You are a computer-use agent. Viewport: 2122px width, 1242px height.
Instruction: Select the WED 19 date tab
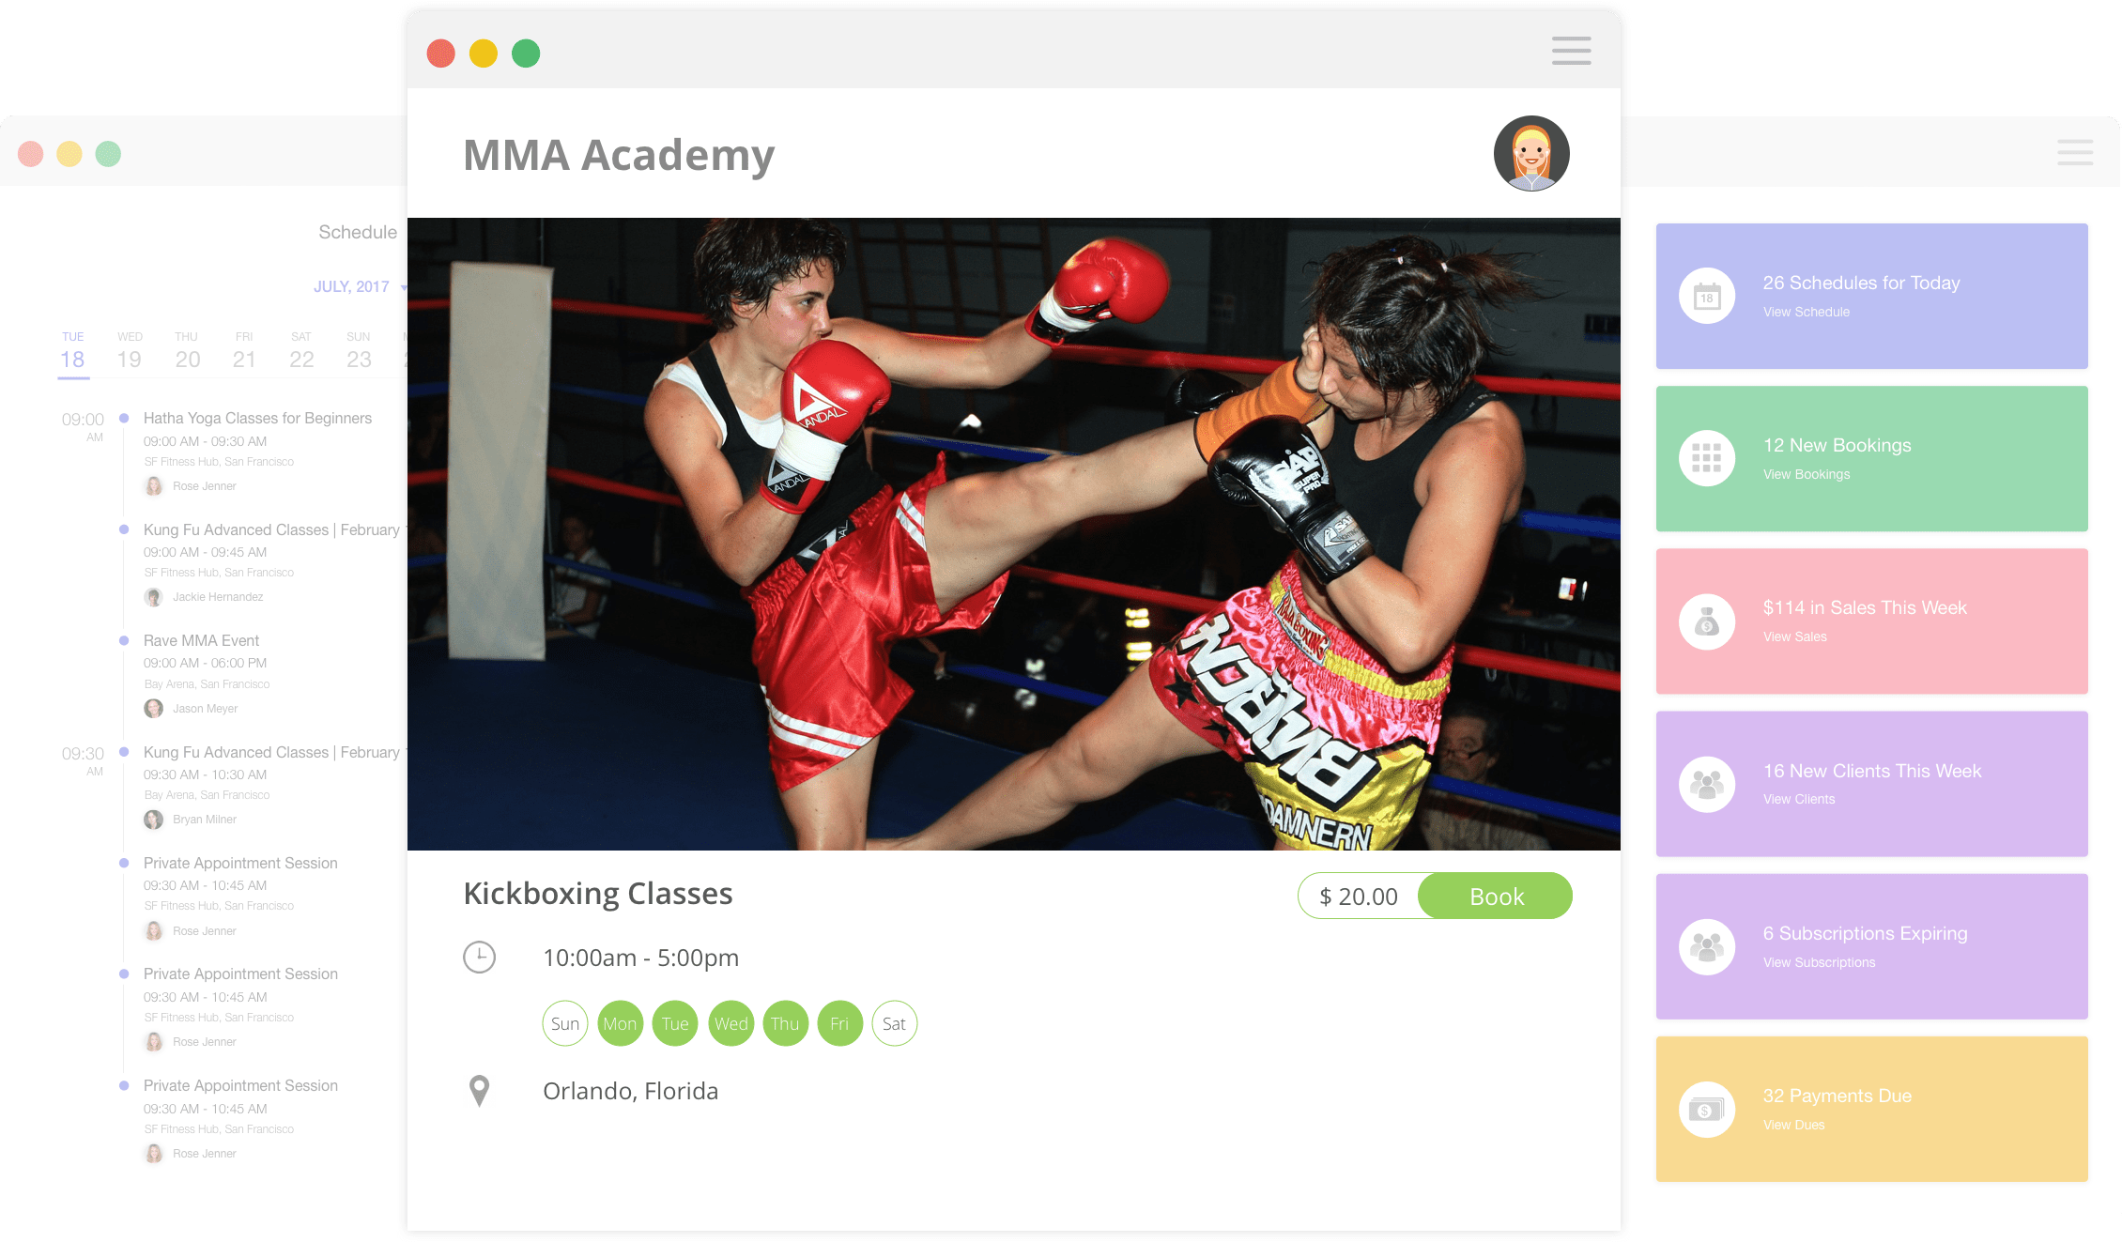click(130, 351)
